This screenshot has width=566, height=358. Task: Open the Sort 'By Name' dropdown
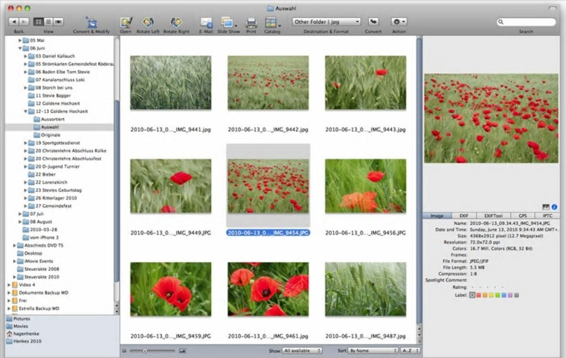tap(372, 351)
